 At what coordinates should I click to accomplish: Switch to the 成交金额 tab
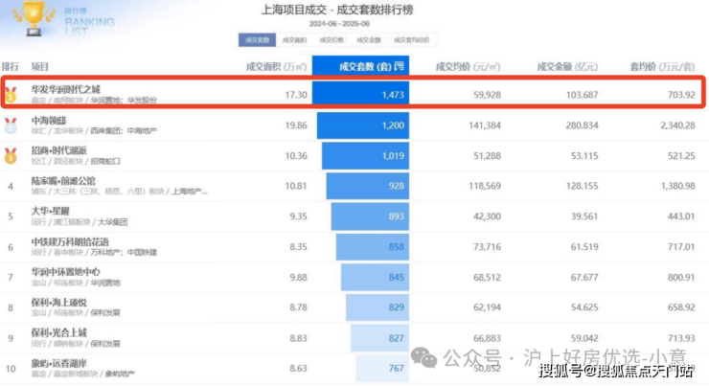coord(369,40)
